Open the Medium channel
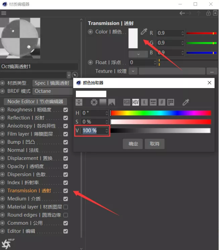This screenshot has width=219, height=250. (24, 199)
